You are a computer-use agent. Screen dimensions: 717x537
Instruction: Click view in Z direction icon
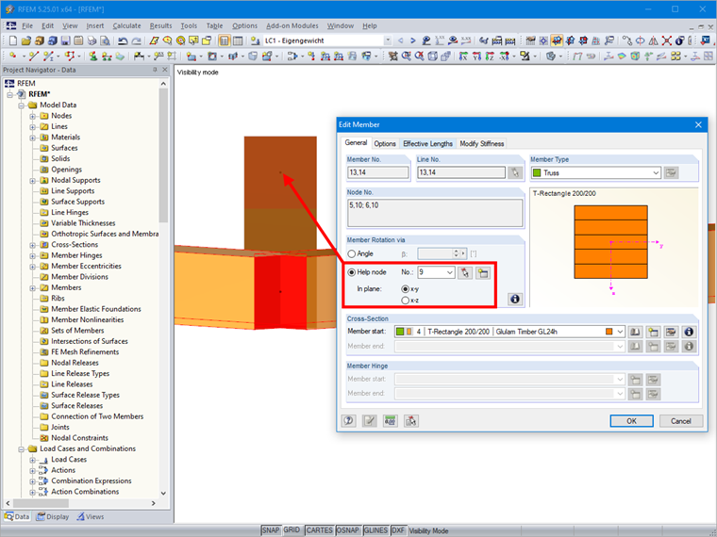[490, 57]
